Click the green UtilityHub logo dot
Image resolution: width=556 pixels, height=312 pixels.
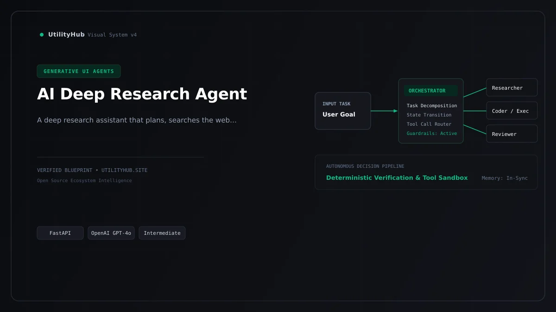click(42, 35)
